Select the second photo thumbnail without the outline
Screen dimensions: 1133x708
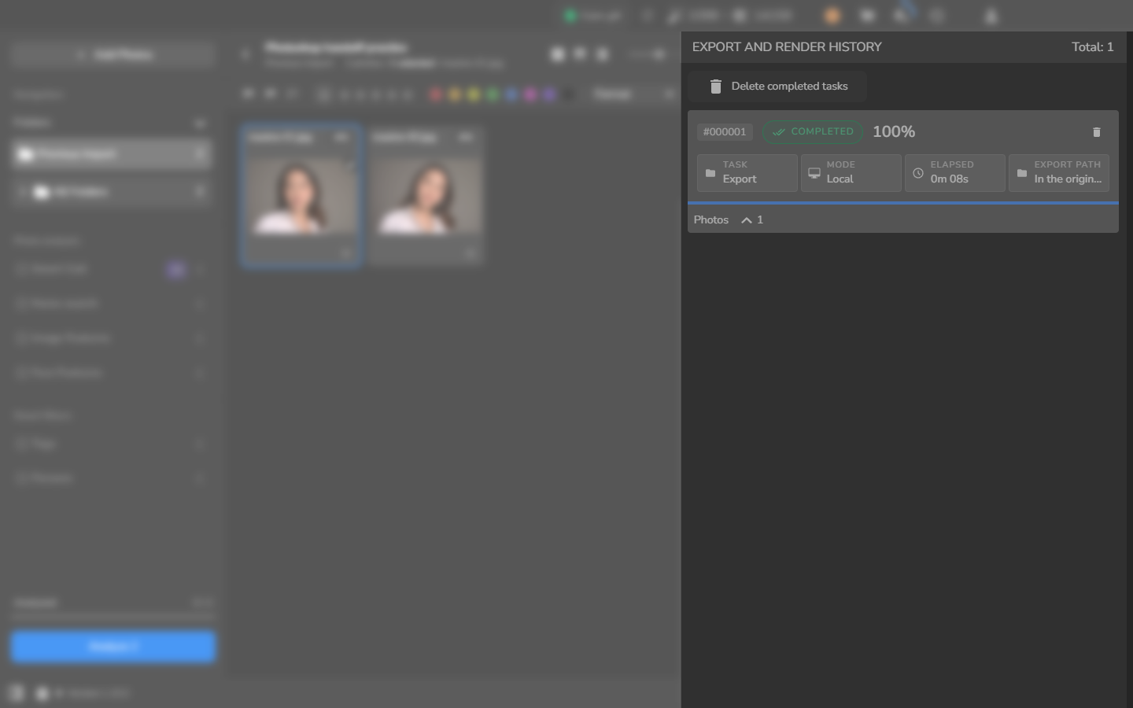coord(426,195)
